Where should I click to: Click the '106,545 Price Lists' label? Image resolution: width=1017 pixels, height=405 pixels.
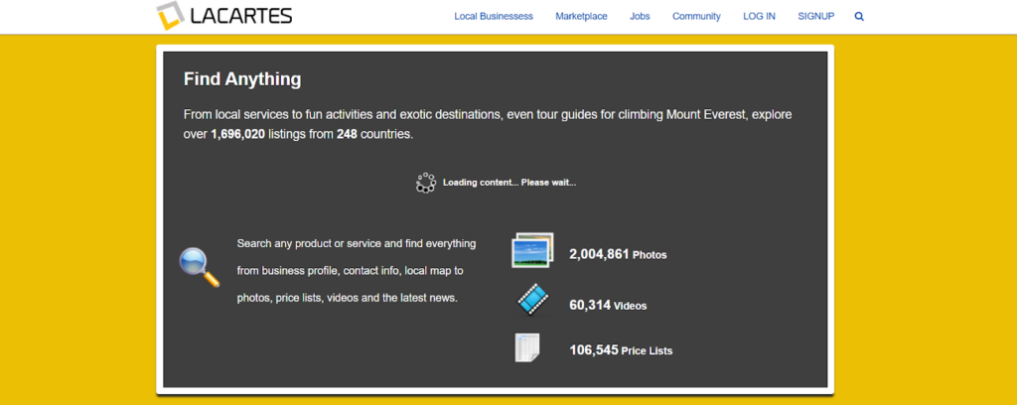tap(622, 350)
